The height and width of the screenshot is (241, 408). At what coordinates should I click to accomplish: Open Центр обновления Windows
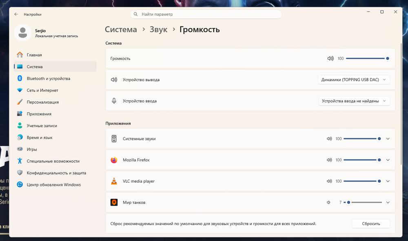click(x=55, y=185)
